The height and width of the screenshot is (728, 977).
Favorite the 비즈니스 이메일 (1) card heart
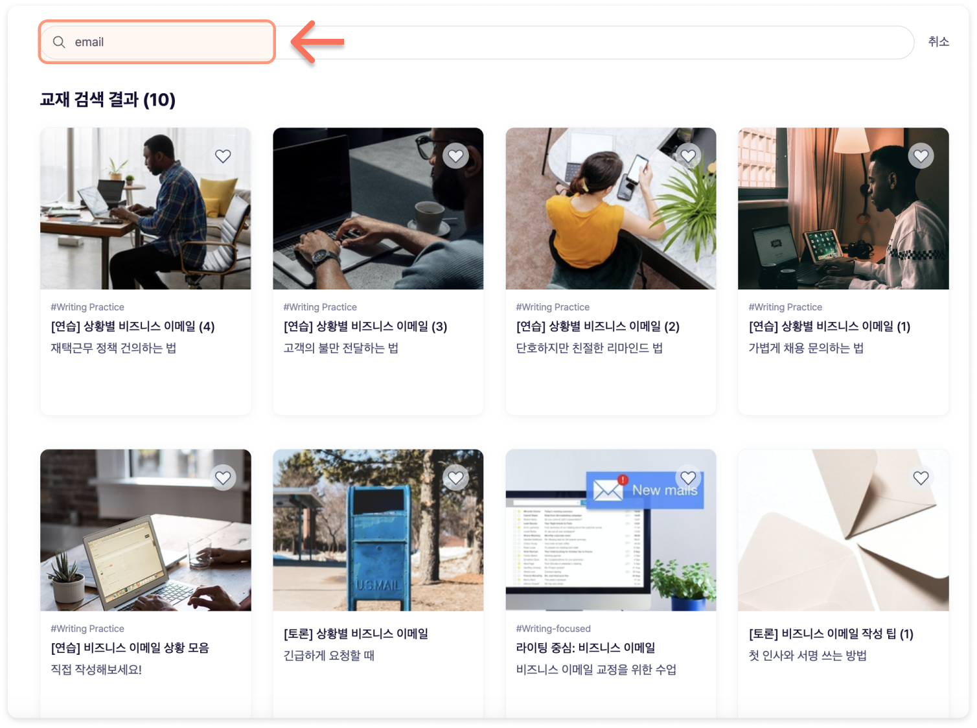coord(921,156)
